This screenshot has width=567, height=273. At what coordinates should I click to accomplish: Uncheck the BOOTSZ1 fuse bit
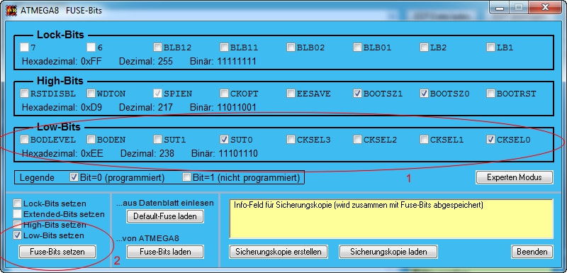[x=357, y=94]
